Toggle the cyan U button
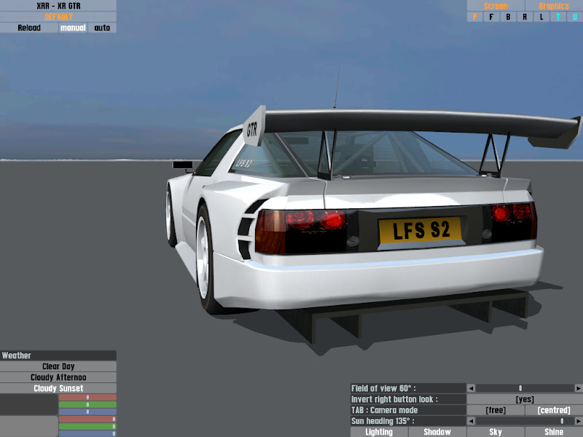This screenshot has height=437, width=583. point(575,17)
